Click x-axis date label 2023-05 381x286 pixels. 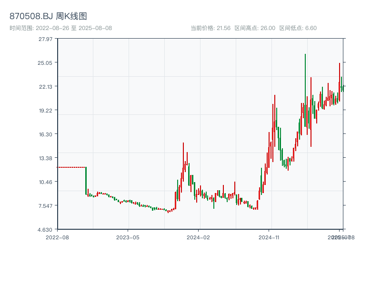tap(128, 237)
